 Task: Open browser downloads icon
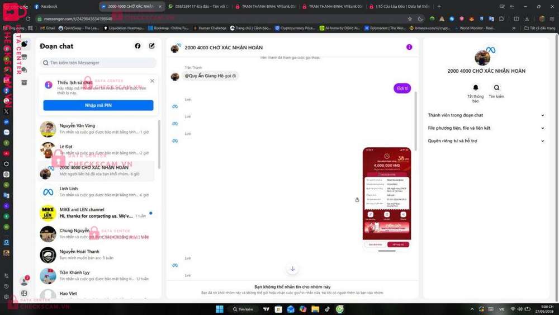click(x=527, y=18)
